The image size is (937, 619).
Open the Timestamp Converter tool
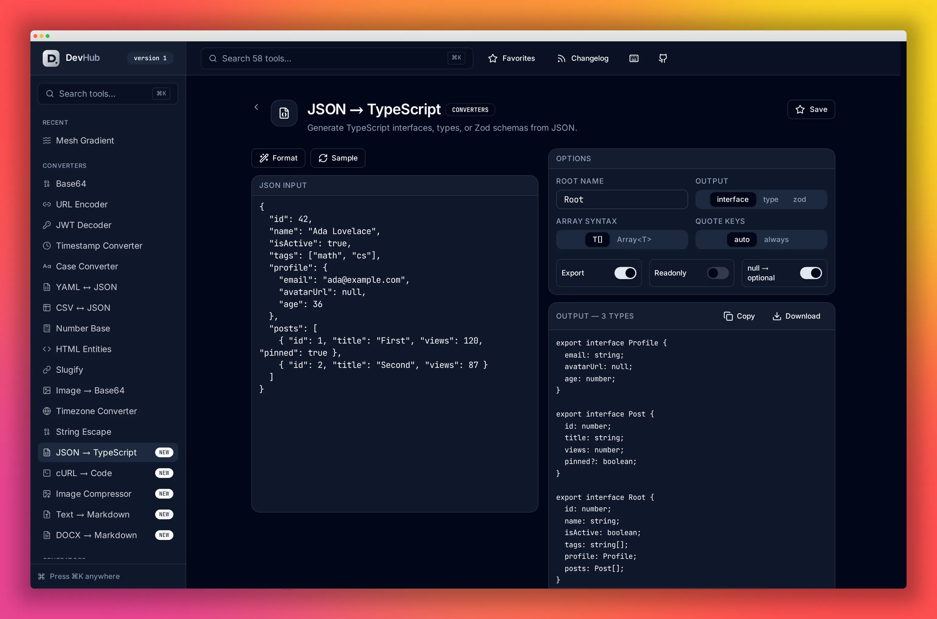[x=108, y=246]
